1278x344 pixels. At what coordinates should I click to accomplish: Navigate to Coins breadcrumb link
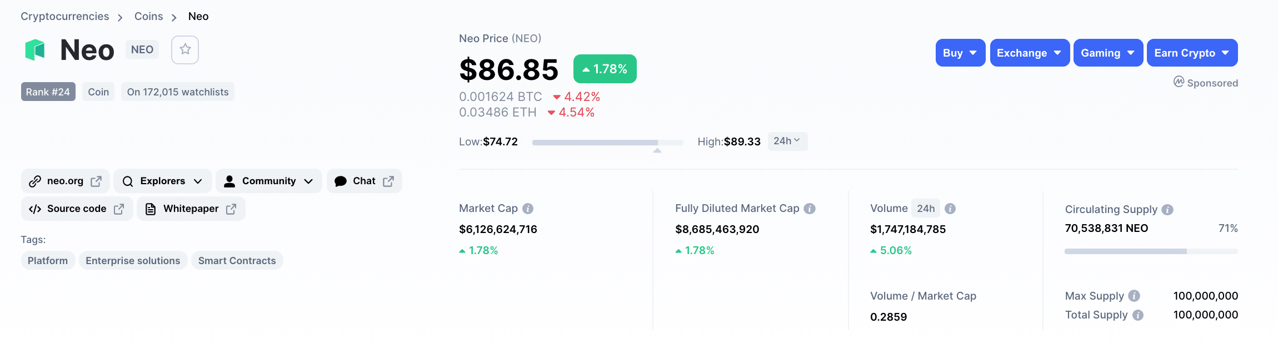pos(149,16)
